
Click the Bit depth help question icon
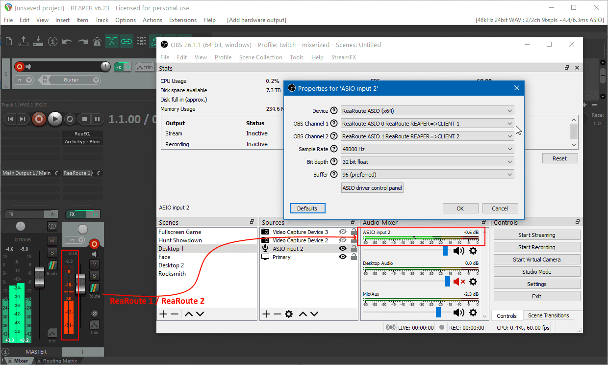pyautogui.click(x=334, y=162)
